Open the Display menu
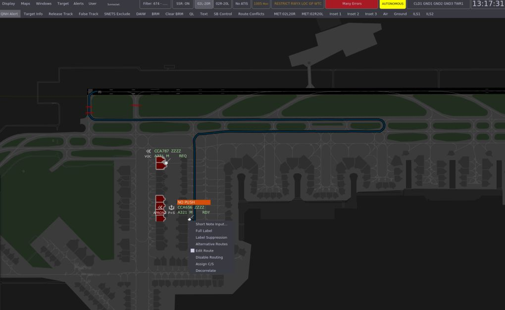This screenshot has width=505, height=310. 7,3
